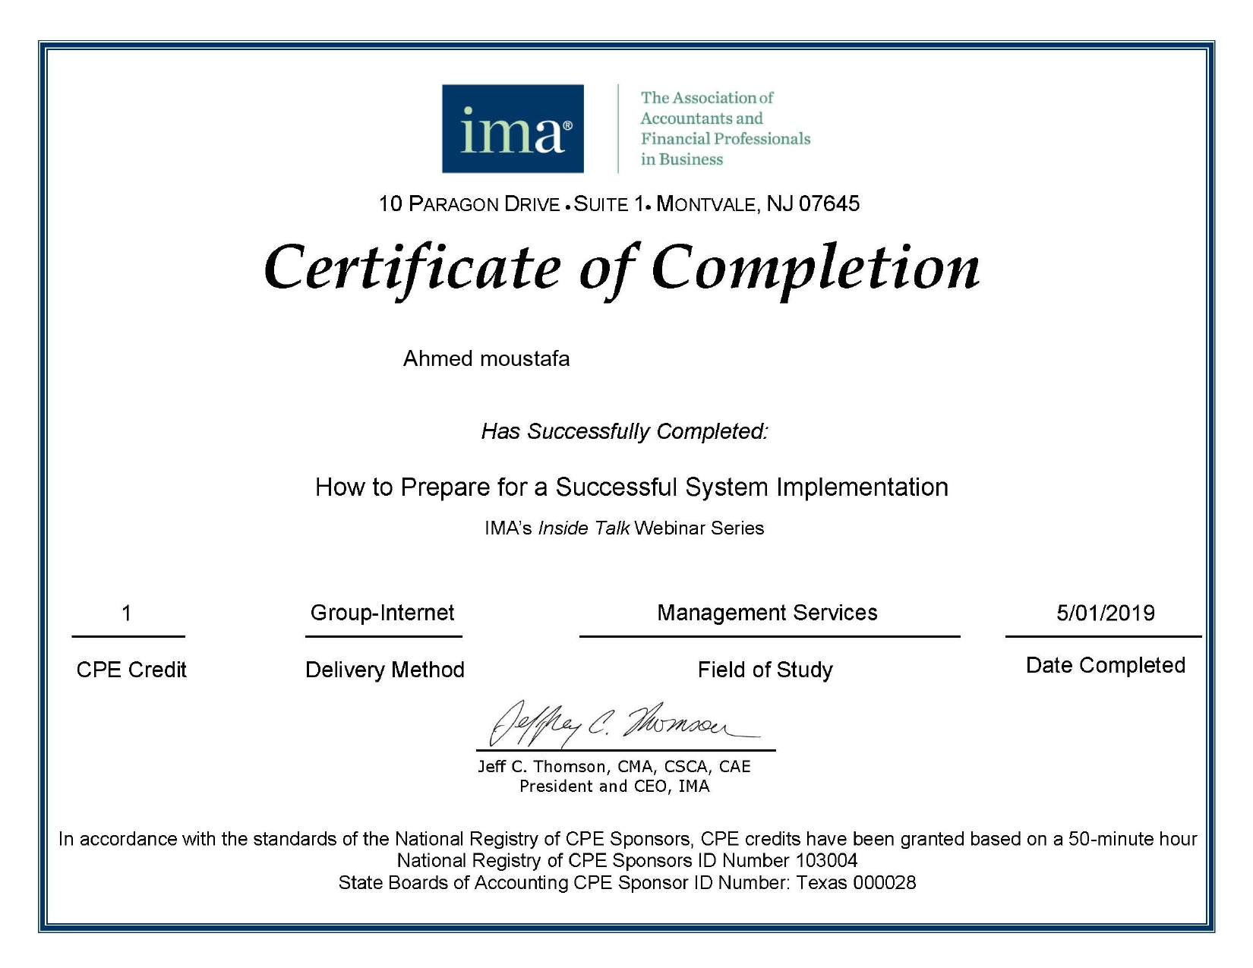
Task: Select course title 'How to Prepare for a Successful System Implementation'
Action: [631, 487]
